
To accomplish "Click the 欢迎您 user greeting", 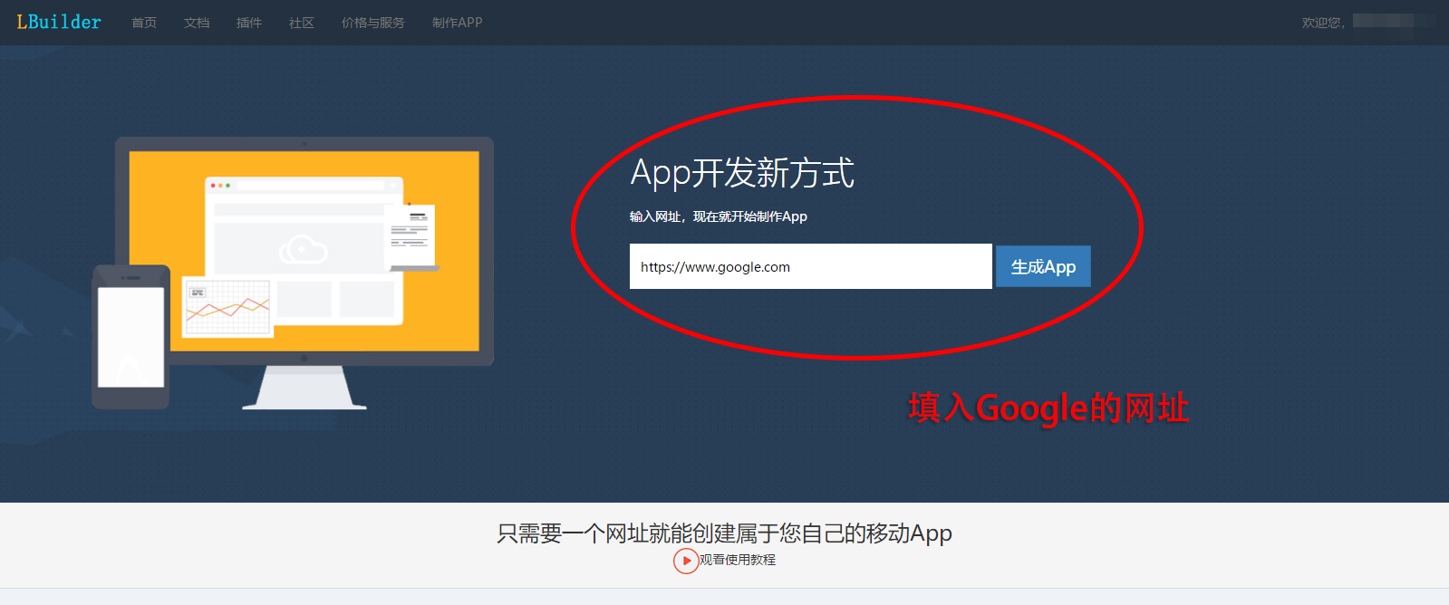I will (x=1323, y=23).
